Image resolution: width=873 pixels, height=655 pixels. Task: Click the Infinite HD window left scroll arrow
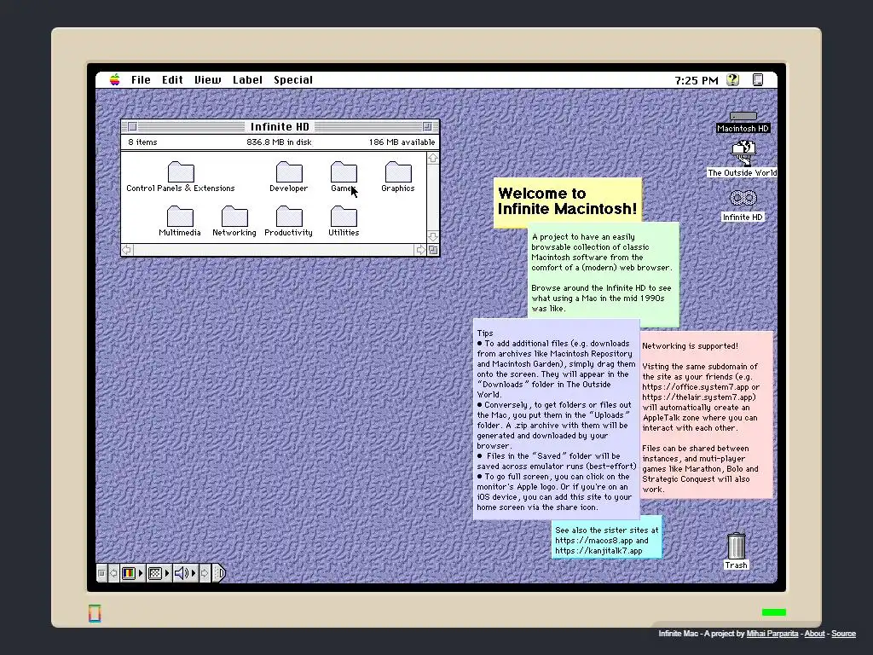pyautogui.click(x=127, y=250)
